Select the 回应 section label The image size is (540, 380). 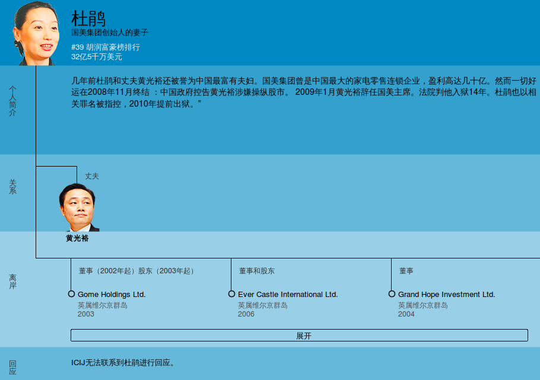click(12, 368)
